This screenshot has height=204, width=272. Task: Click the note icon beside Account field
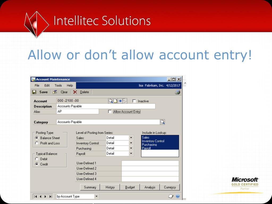(115, 101)
